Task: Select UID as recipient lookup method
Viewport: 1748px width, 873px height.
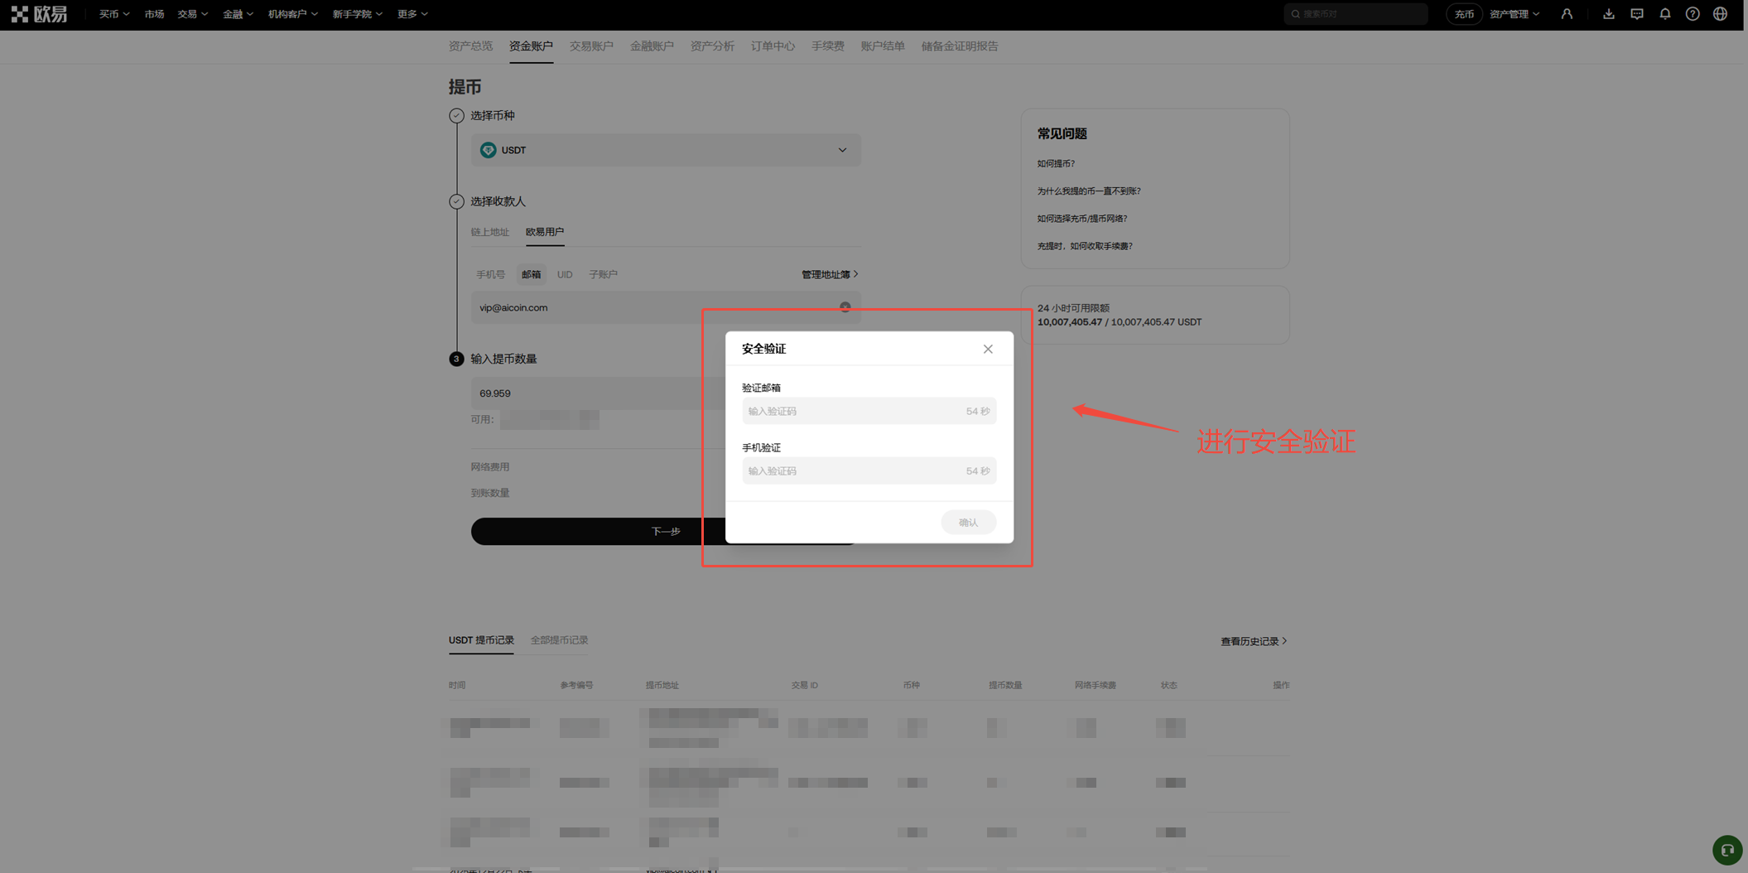Action: pos(565,274)
